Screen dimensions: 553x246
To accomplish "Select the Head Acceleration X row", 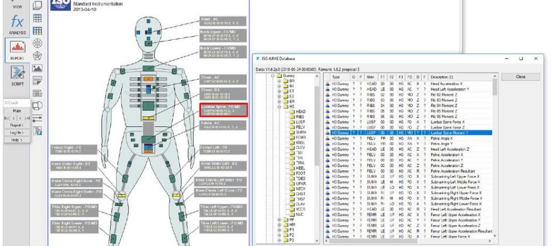I will [x=408, y=84].
